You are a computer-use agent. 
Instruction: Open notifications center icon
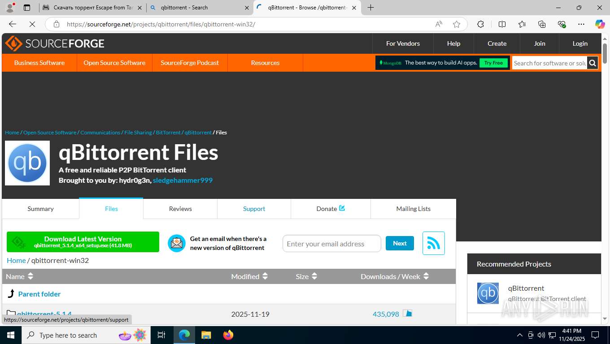[595, 335]
